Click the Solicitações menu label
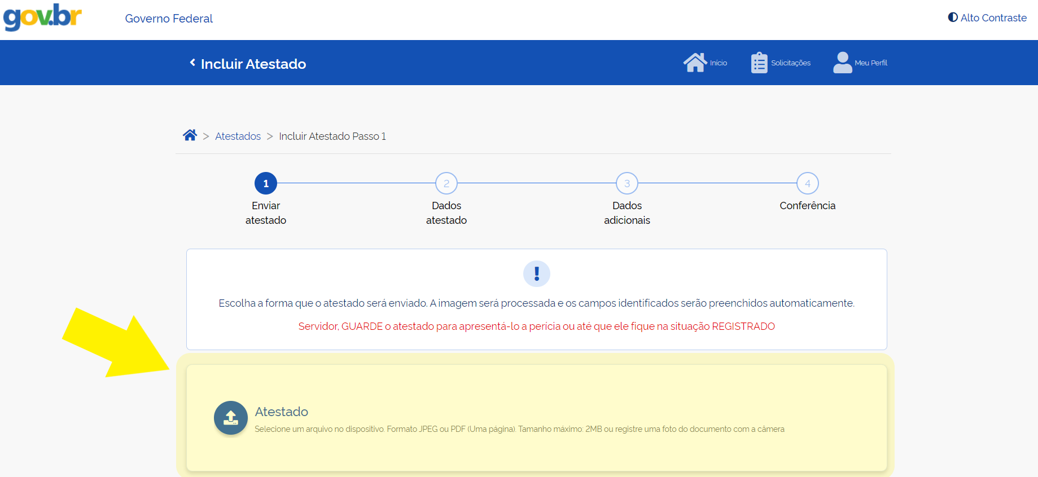The width and height of the screenshot is (1038, 477). click(x=791, y=63)
